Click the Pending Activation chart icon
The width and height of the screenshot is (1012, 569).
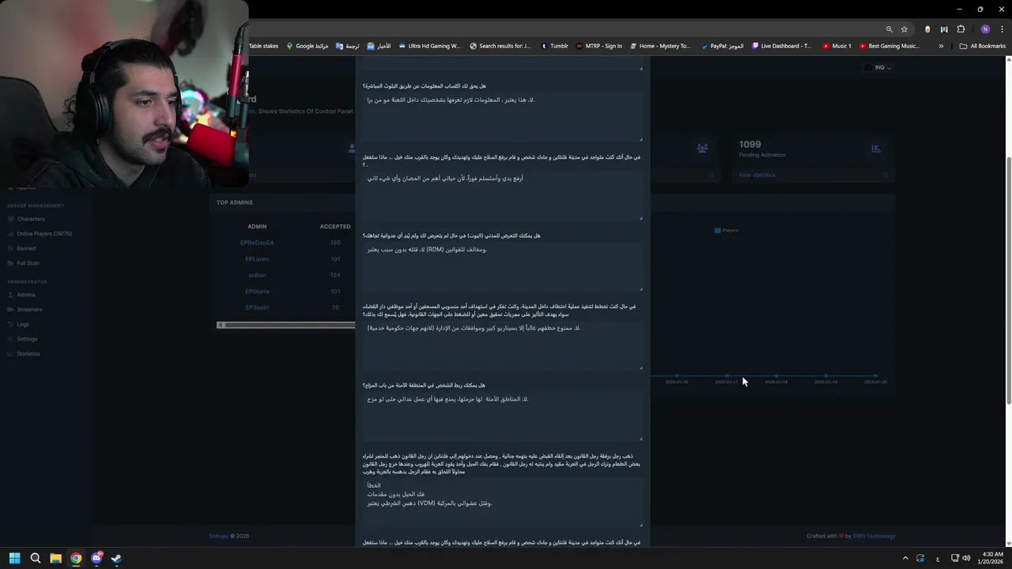875,149
